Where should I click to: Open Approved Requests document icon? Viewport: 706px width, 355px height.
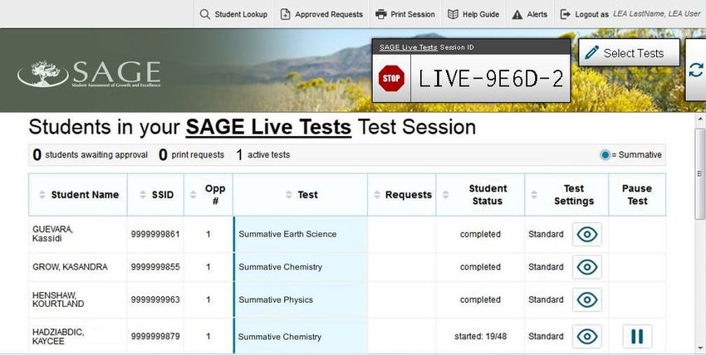point(286,14)
